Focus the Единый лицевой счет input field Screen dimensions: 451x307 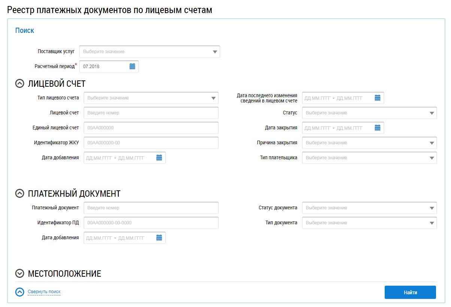click(x=151, y=128)
